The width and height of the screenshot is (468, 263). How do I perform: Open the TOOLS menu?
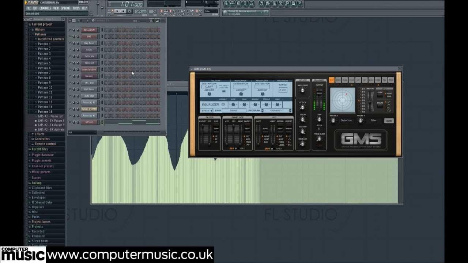point(76,8)
